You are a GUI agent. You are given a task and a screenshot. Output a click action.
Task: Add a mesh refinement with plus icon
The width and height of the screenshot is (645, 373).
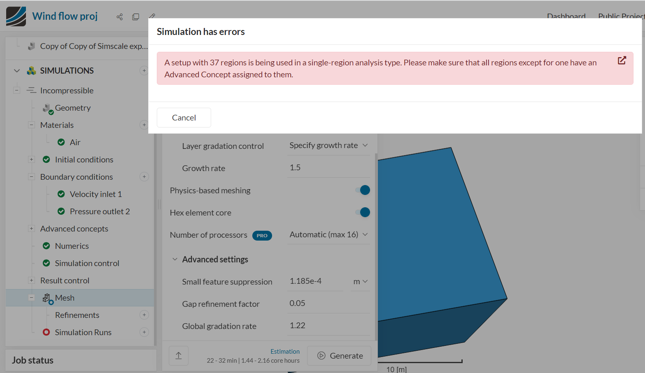[144, 315]
